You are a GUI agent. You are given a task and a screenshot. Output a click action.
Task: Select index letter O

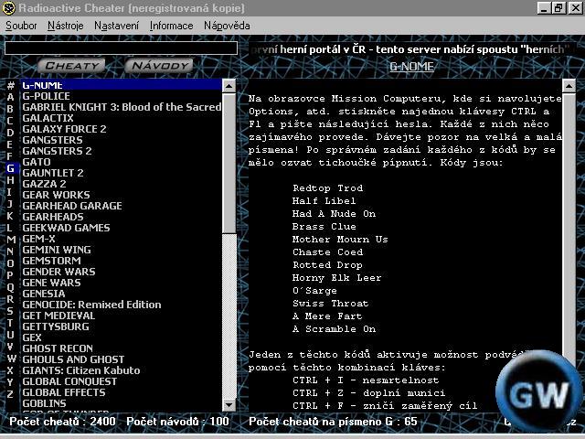point(10,263)
